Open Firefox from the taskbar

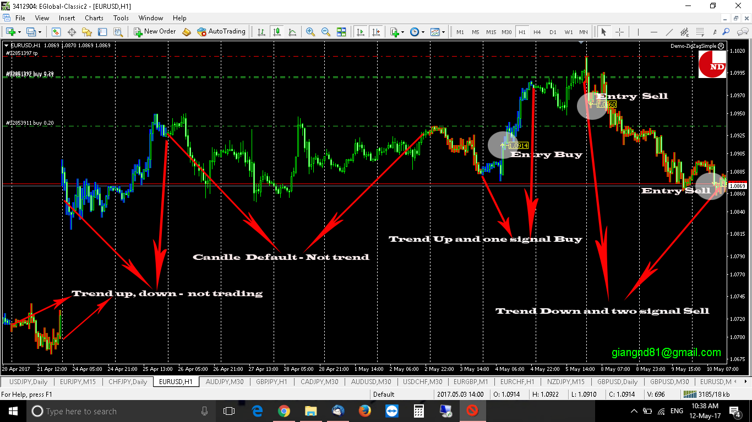(364, 411)
